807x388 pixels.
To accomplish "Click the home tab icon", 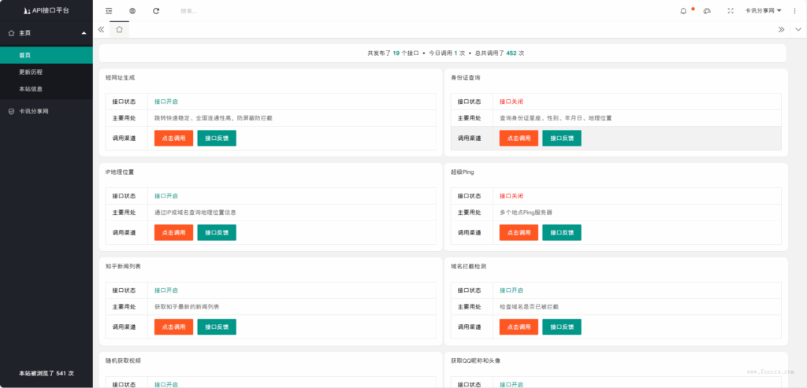I will [x=120, y=29].
